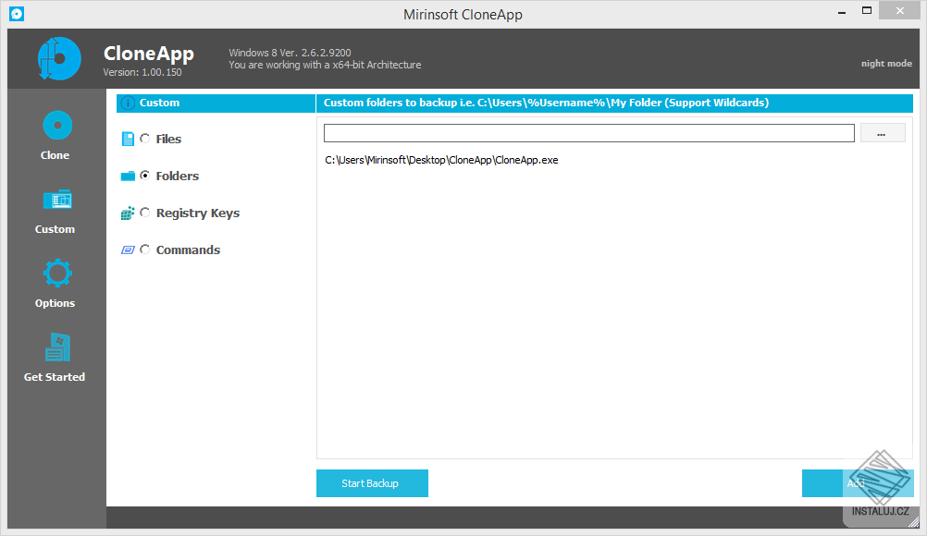The width and height of the screenshot is (927, 536).
Task: Close the Mirinsoft CloneApp window
Action: click(899, 10)
